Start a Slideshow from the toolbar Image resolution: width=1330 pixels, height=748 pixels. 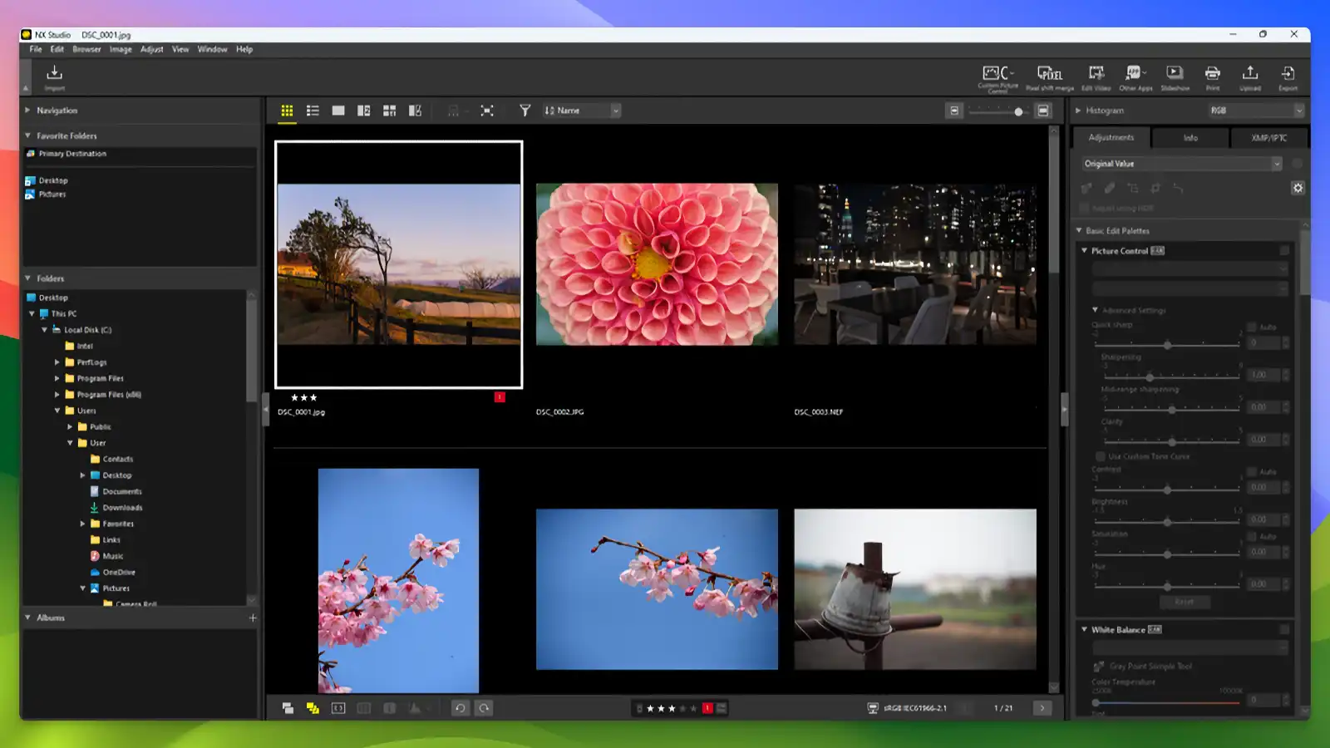pyautogui.click(x=1175, y=74)
